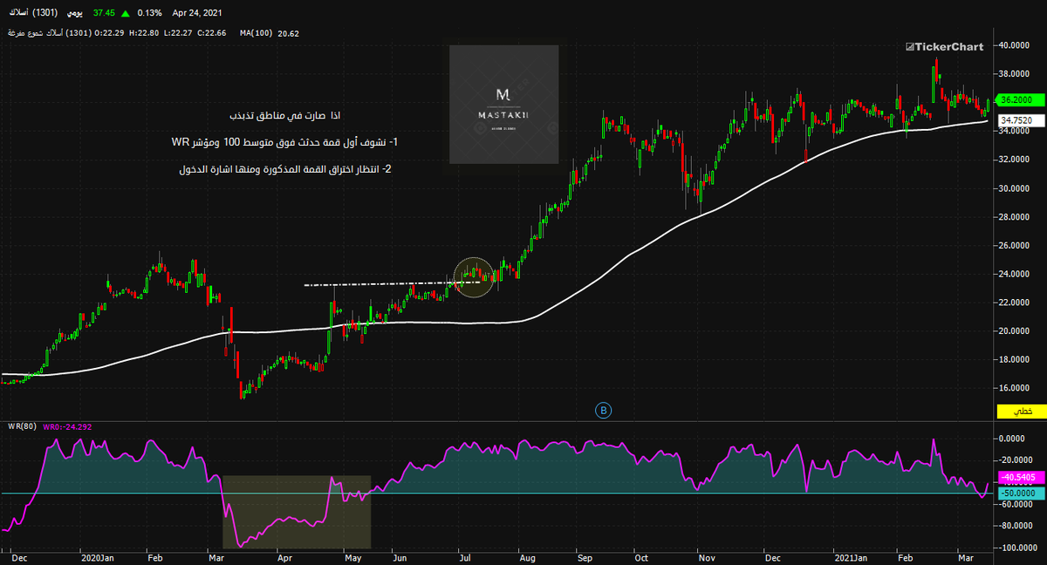Click the MA value 20.62
The height and width of the screenshot is (565, 1047).
pyautogui.click(x=288, y=33)
